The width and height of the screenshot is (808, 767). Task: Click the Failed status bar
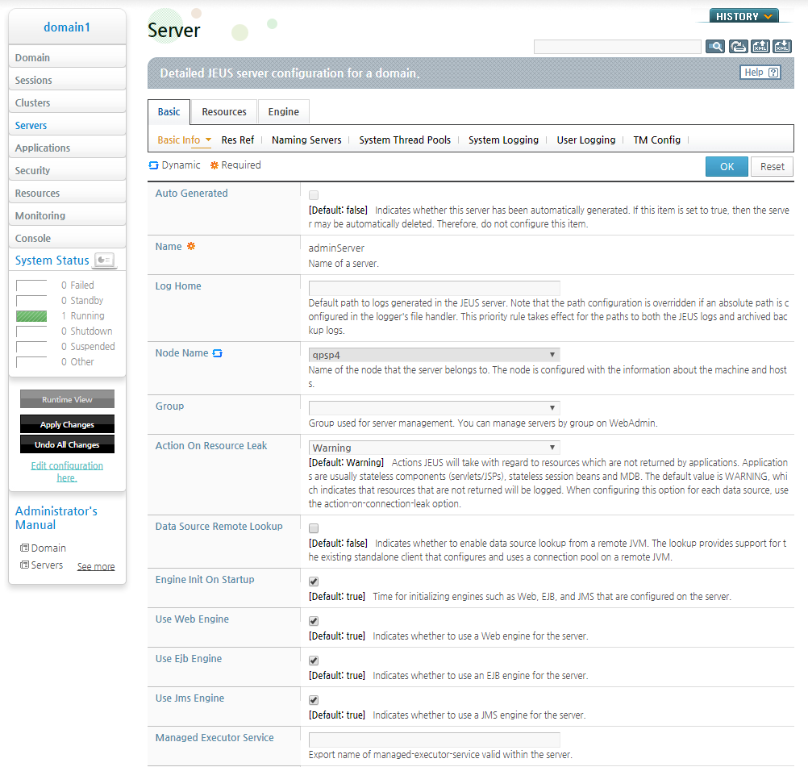tap(31, 286)
